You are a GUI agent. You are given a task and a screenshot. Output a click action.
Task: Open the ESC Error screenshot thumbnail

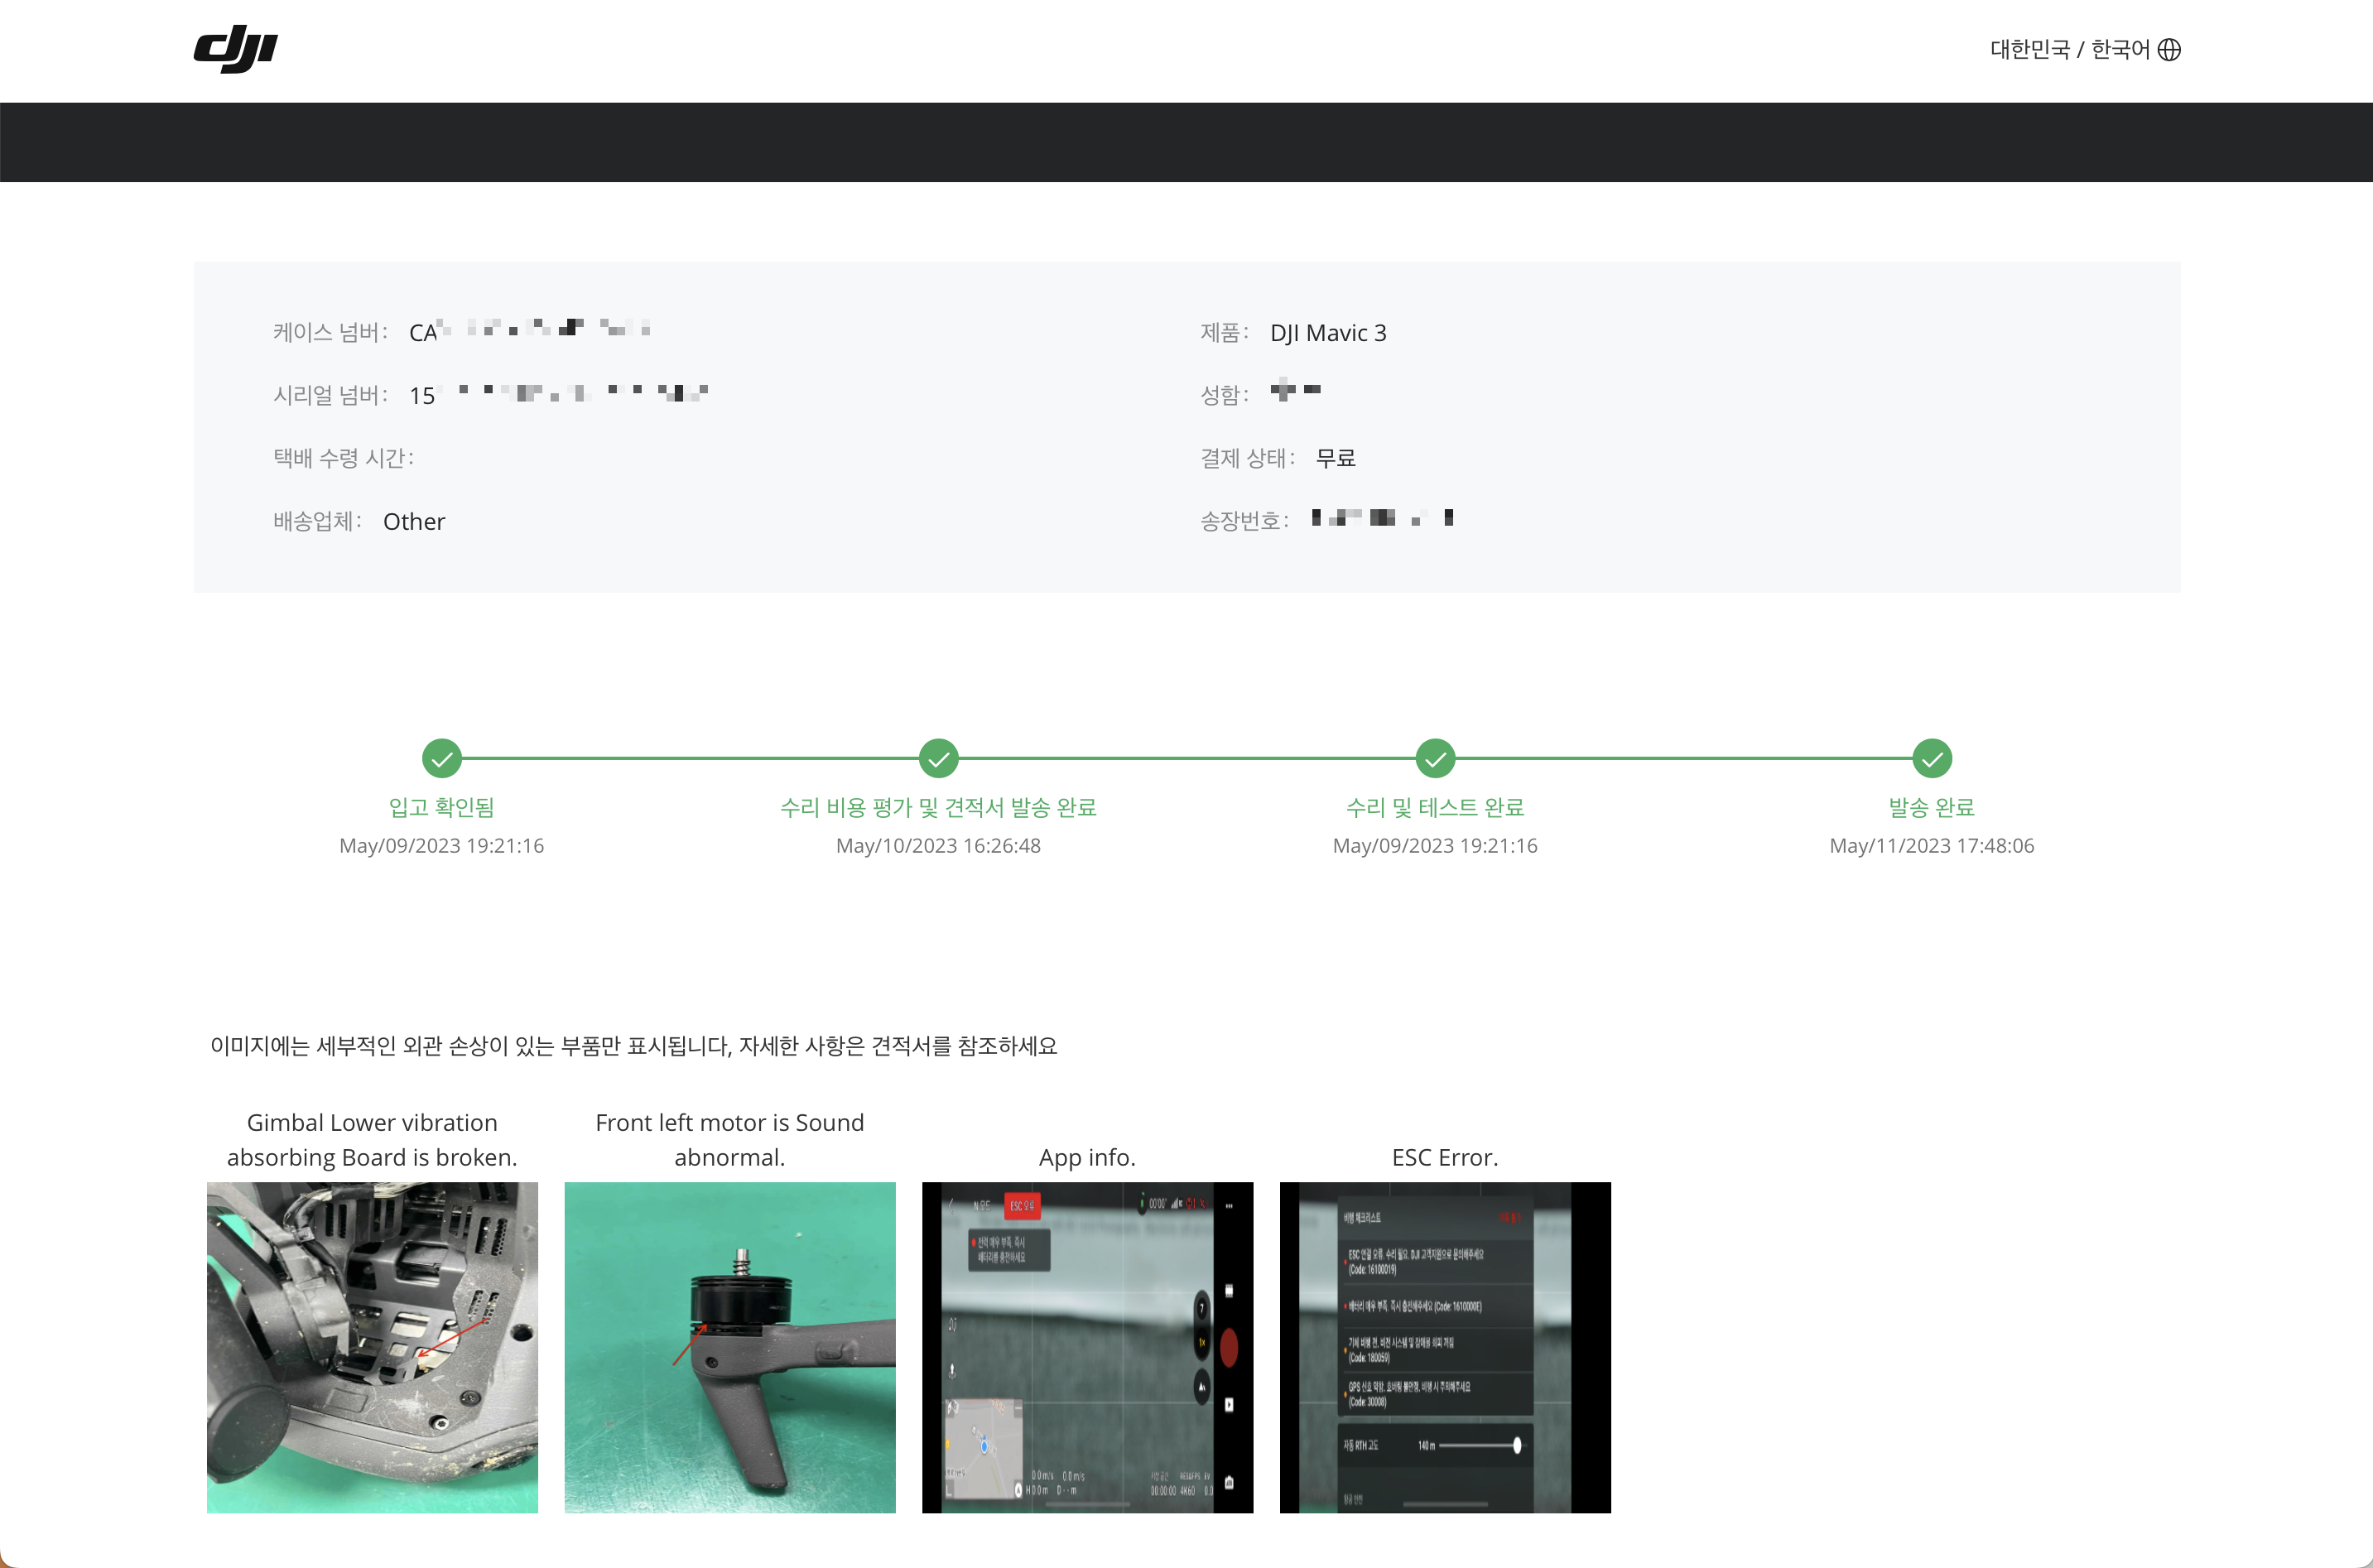click(x=1444, y=1347)
